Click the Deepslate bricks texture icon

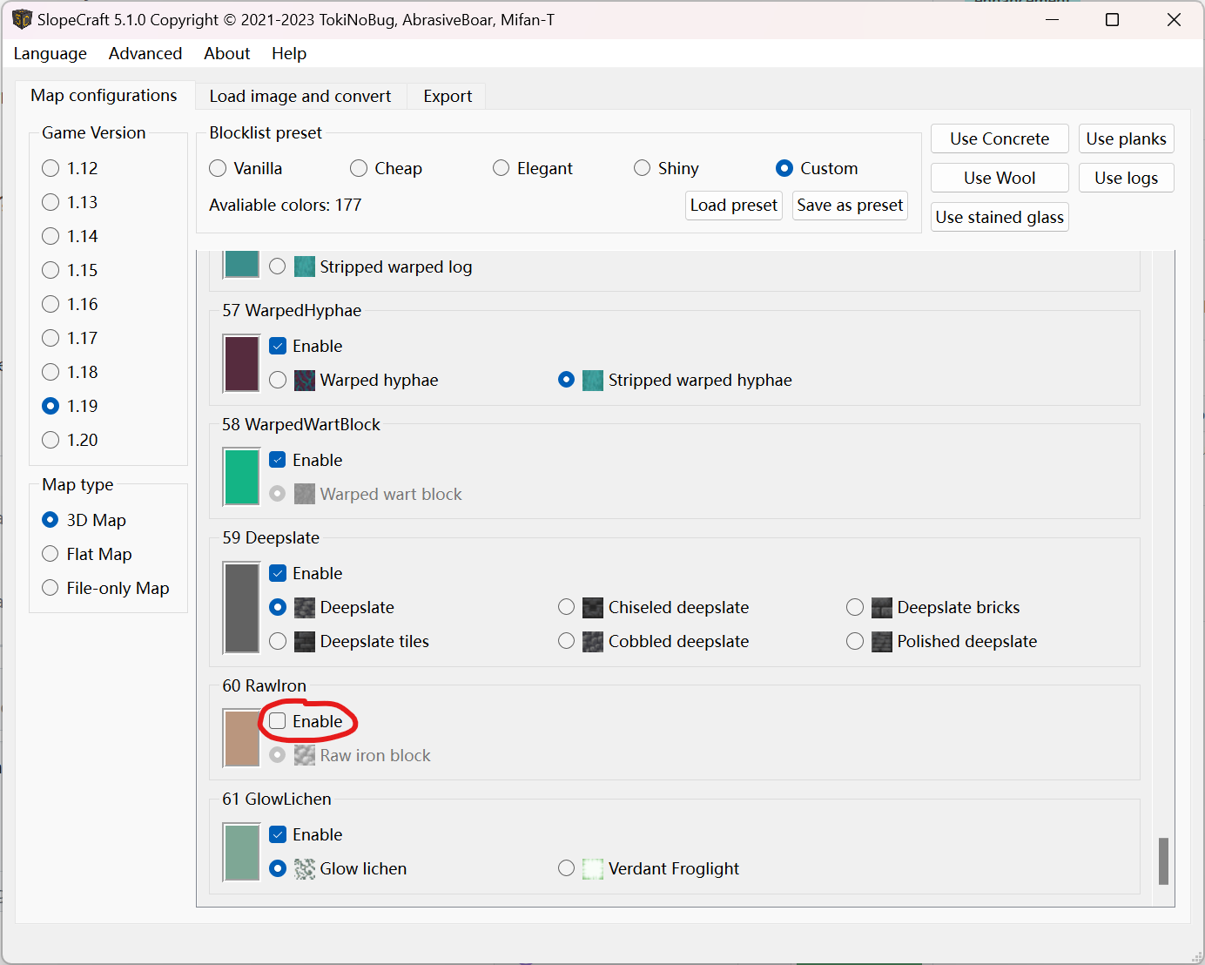pyautogui.click(x=881, y=607)
